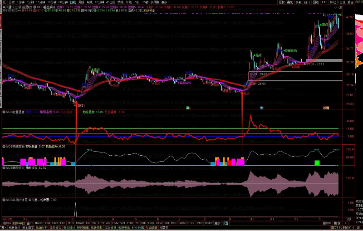Add stock via +自选 button
The width and height of the screenshot is (363, 231).
[x=342, y=2]
